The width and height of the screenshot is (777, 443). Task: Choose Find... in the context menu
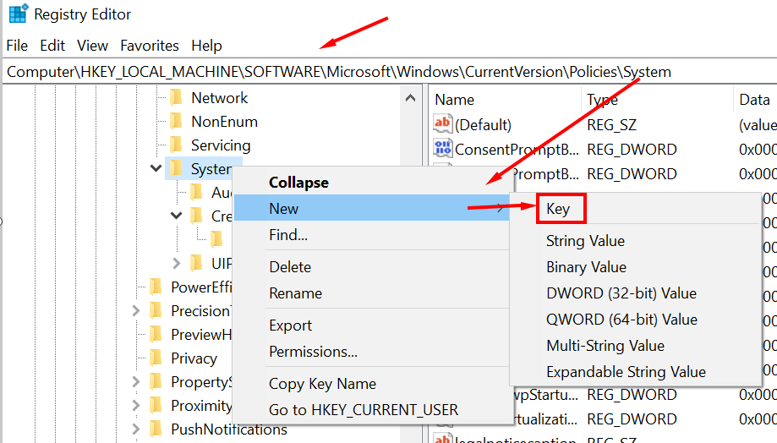coord(372,234)
